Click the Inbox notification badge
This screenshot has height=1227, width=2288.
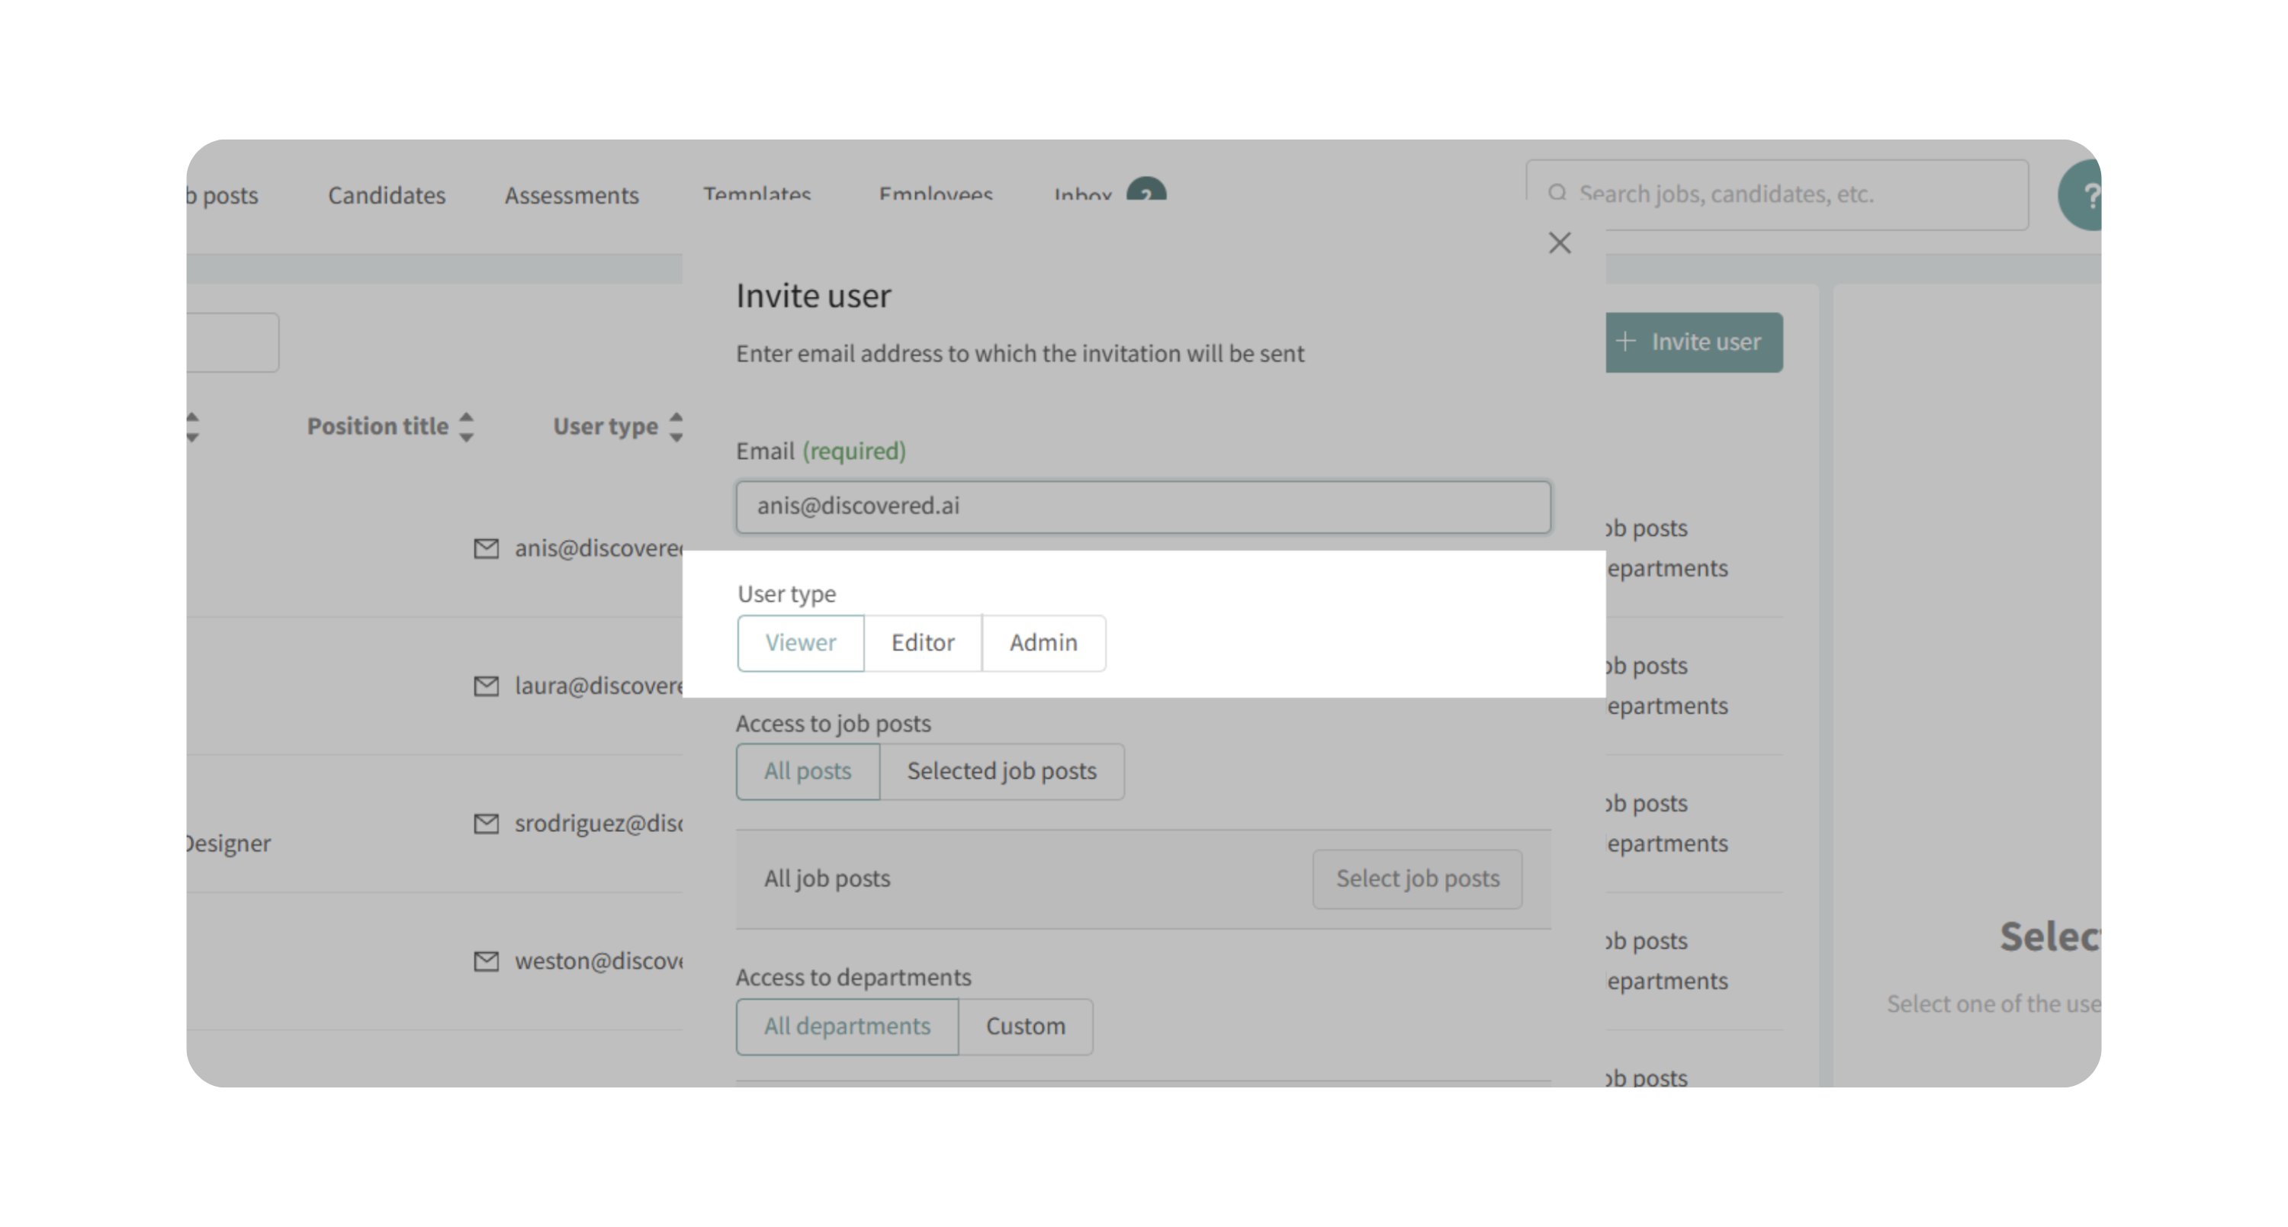(1146, 189)
